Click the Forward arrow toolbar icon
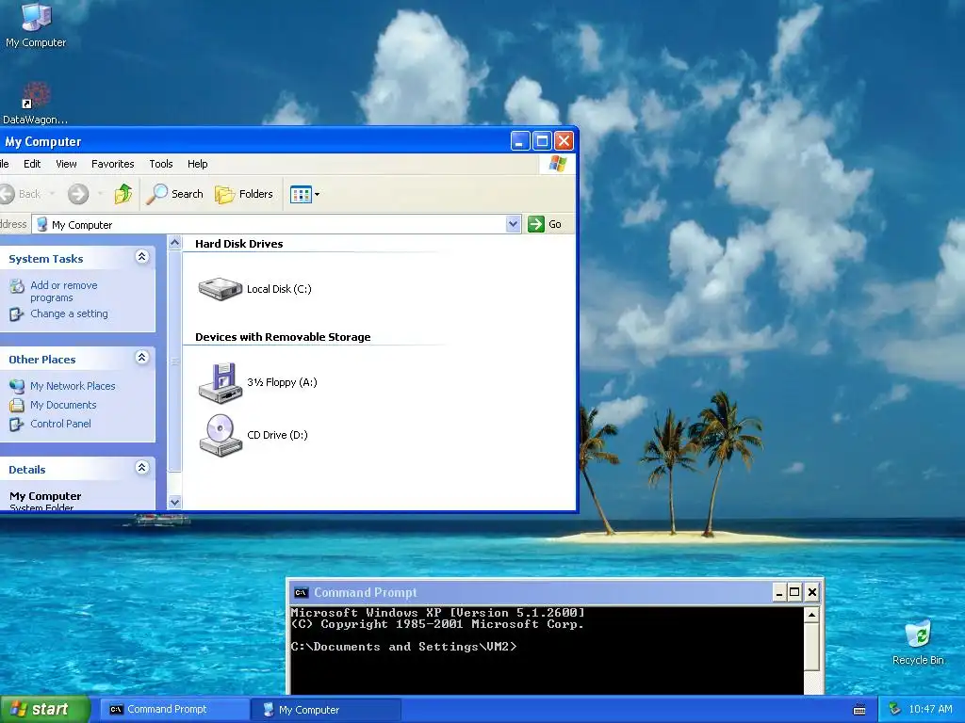This screenshot has width=965, height=723. coord(78,194)
